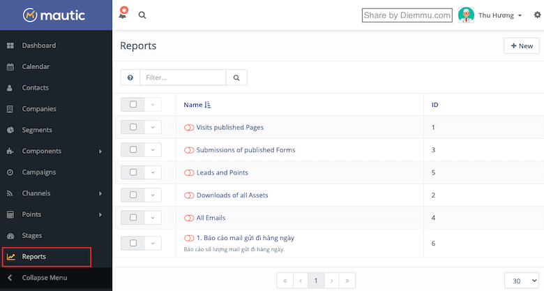544x291 pixels.
Task: Click the Components puzzle icon
Action: point(10,151)
